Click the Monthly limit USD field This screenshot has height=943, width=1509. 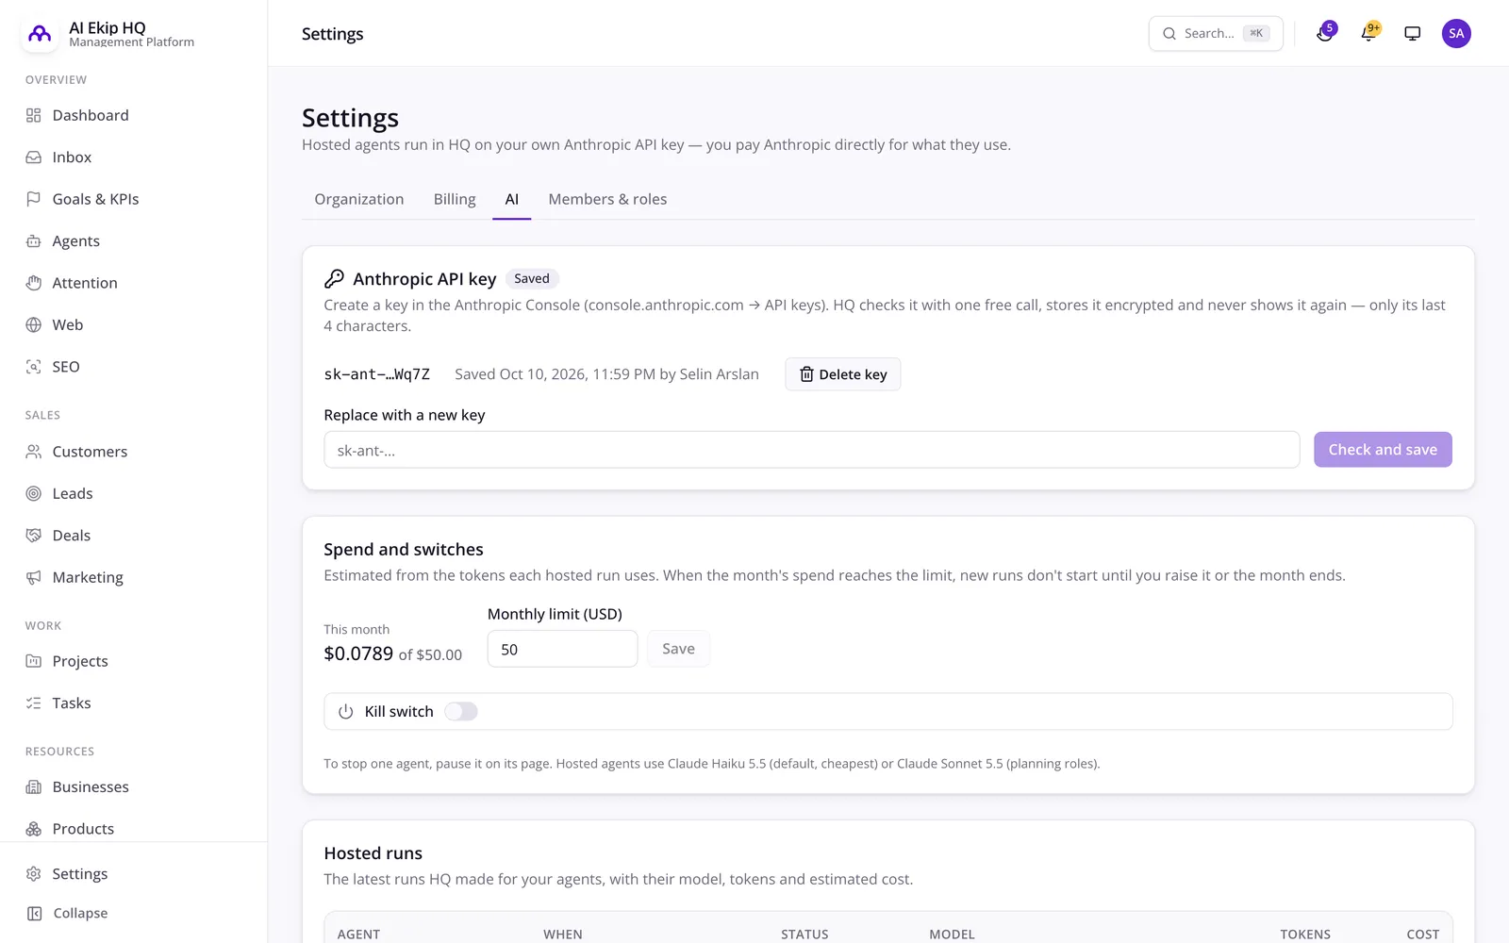(x=563, y=649)
